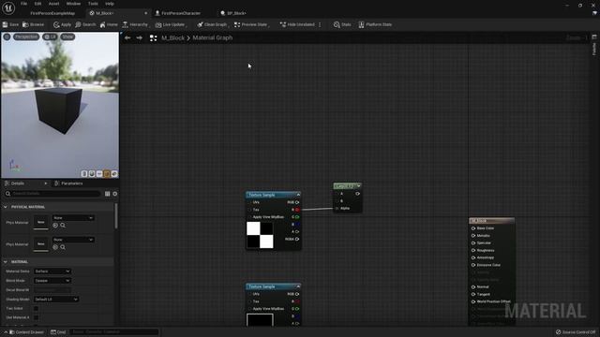600x337 pixels.
Task: Open second Phys Material None dropdown
Action: pos(73,240)
